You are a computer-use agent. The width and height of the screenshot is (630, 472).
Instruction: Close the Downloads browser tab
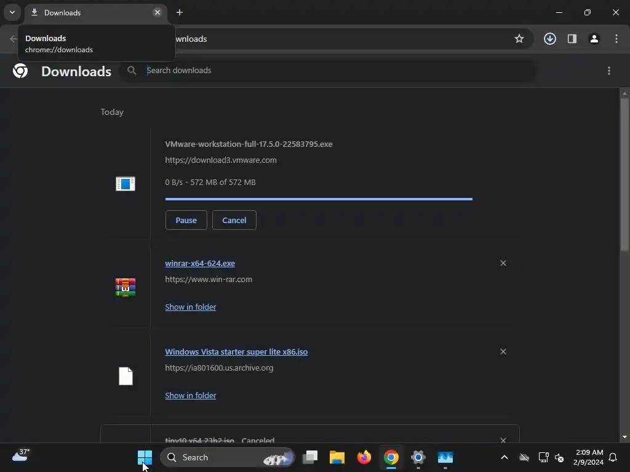click(x=157, y=12)
